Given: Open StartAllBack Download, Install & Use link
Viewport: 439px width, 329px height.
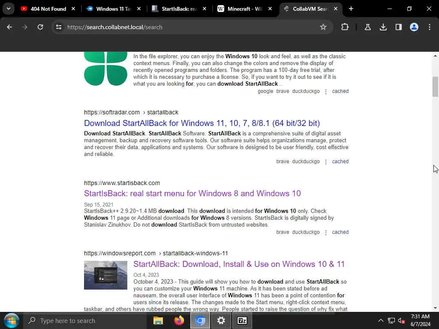Looking at the screenshot, I should (x=239, y=264).
